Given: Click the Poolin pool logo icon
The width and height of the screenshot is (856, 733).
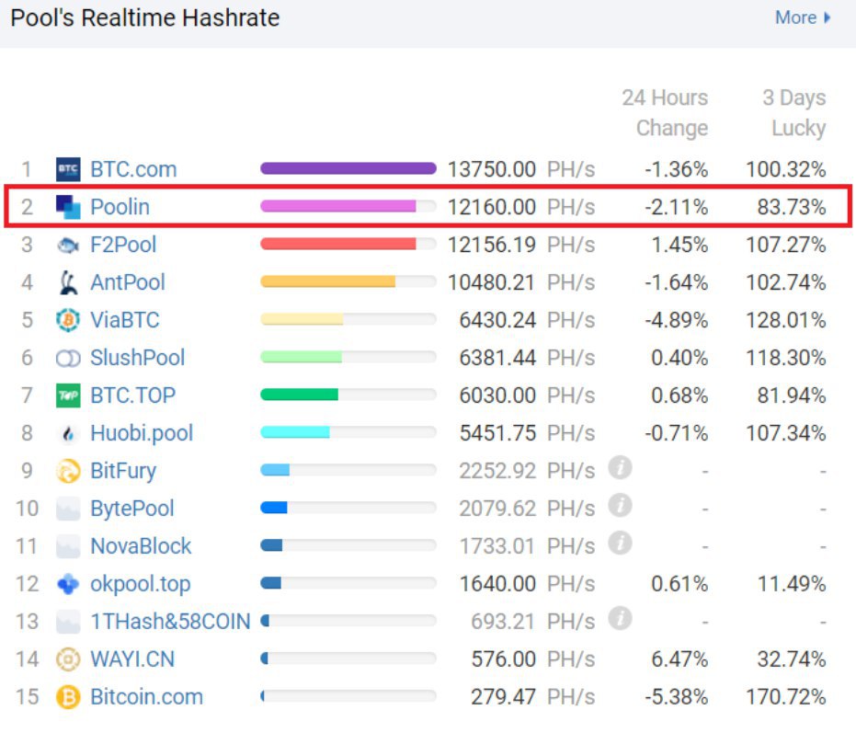Looking at the screenshot, I should 68,207.
